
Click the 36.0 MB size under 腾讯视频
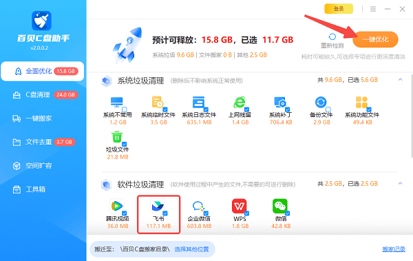[118, 226]
